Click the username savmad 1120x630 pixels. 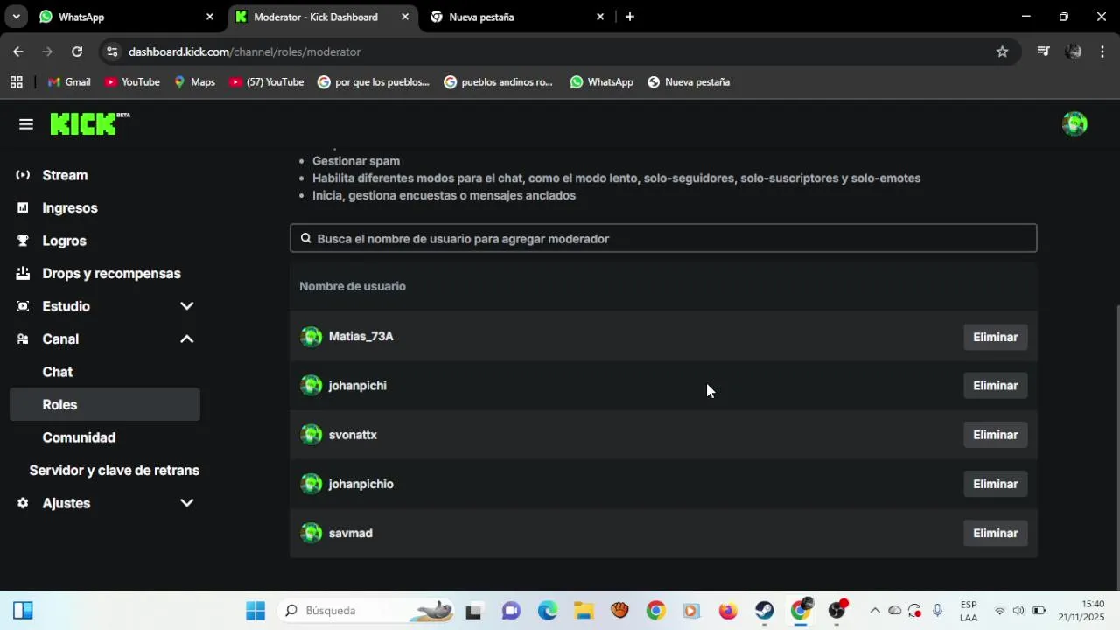point(350,533)
